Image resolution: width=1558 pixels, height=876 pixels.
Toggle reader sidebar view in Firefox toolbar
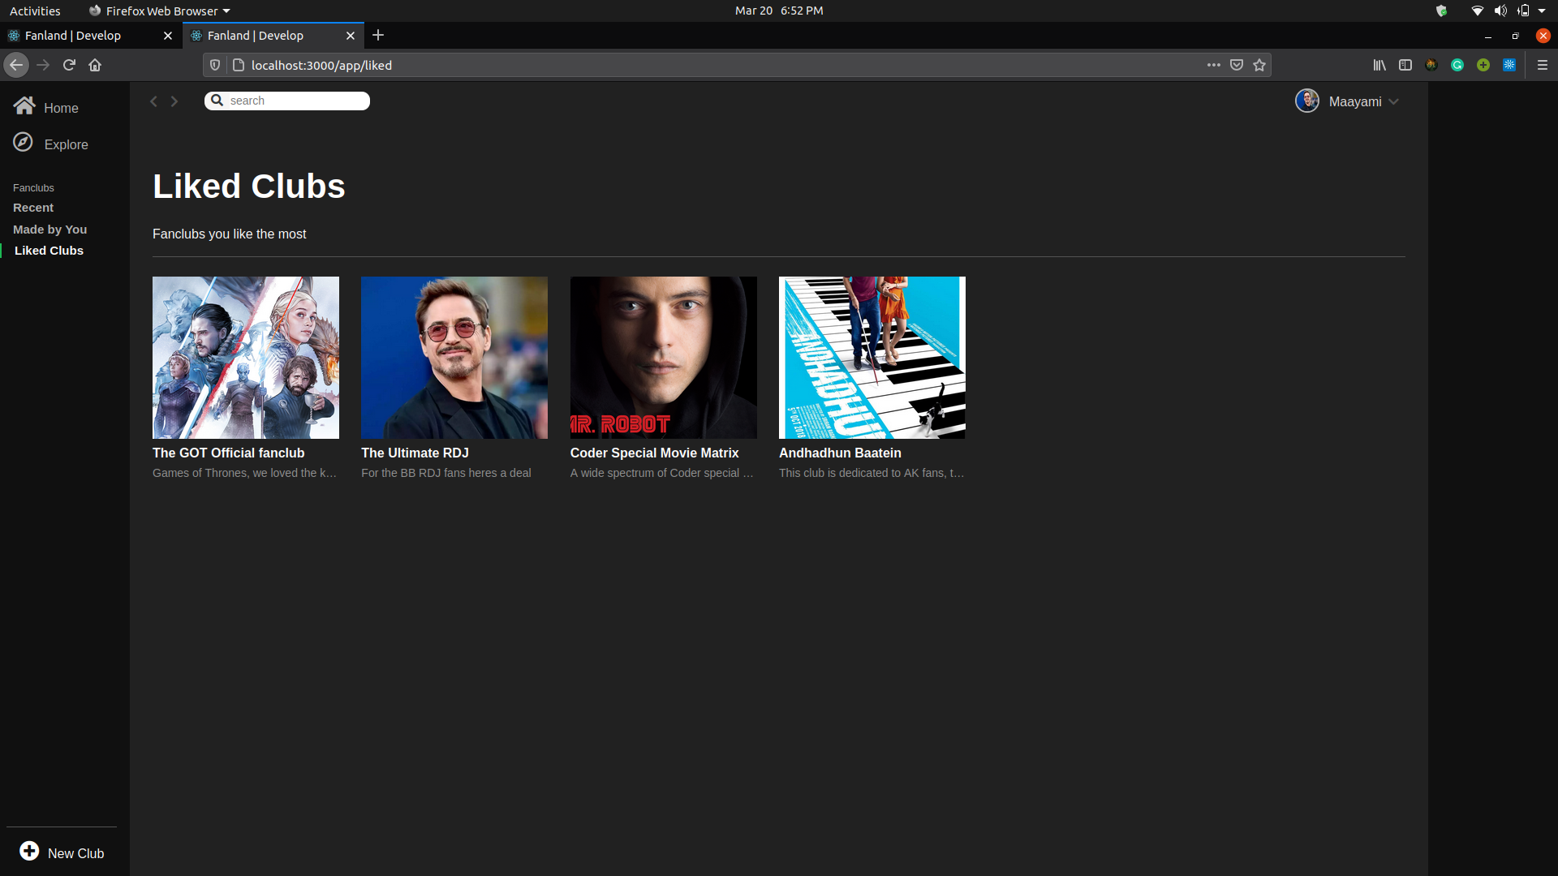click(x=1405, y=65)
